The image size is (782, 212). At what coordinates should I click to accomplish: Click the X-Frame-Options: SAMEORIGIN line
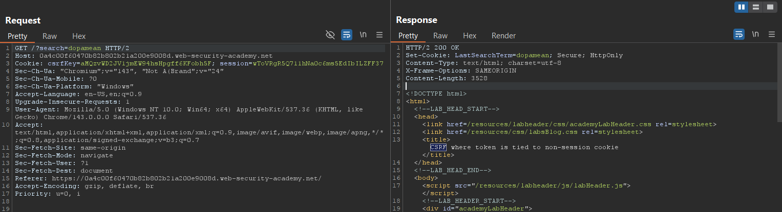[x=461, y=70]
